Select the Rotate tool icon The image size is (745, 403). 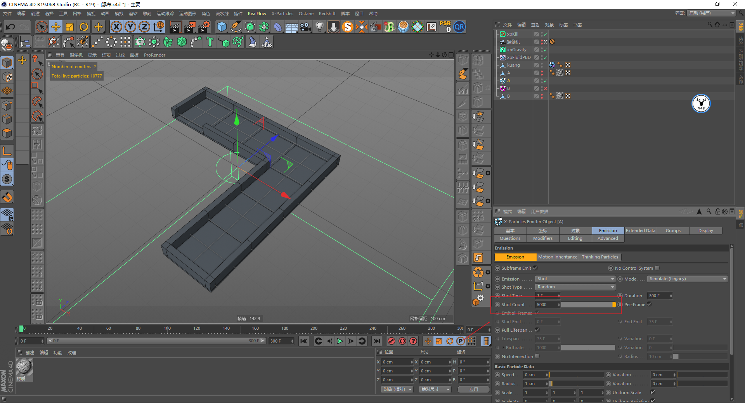pos(84,27)
